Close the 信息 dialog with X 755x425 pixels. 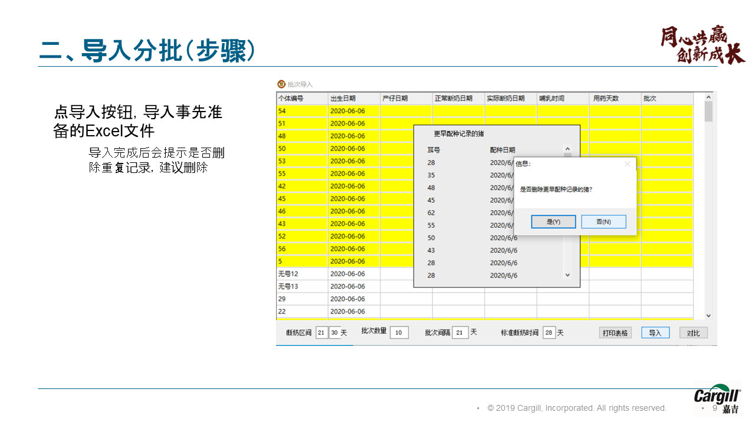click(x=628, y=164)
